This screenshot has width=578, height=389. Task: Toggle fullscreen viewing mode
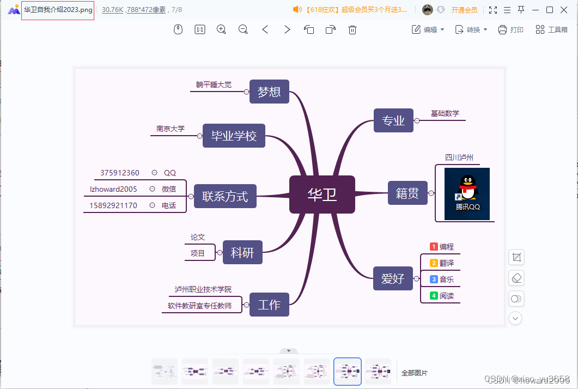[492, 9]
